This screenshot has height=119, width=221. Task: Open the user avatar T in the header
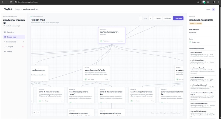[213, 9]
